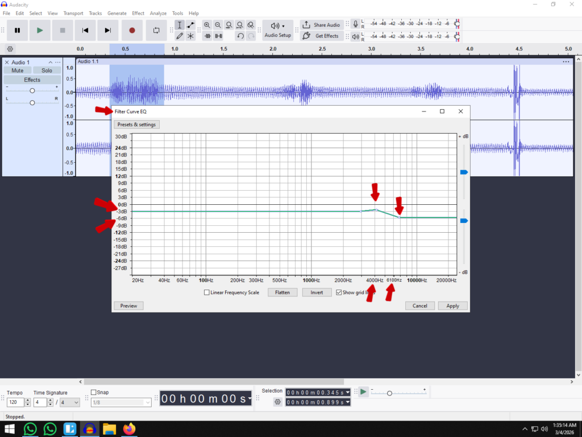Click the Skip to Start button
This screenshot has height=437, width=582.
[85, 30]
